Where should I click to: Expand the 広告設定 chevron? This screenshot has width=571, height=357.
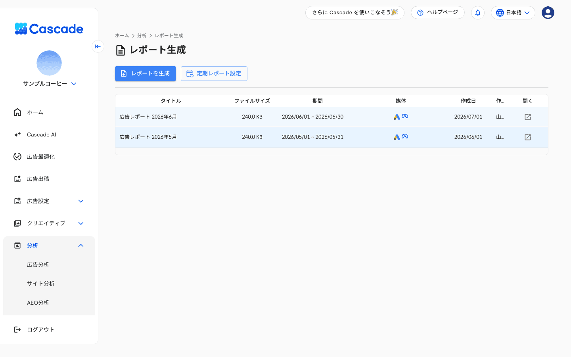point(81,201)
